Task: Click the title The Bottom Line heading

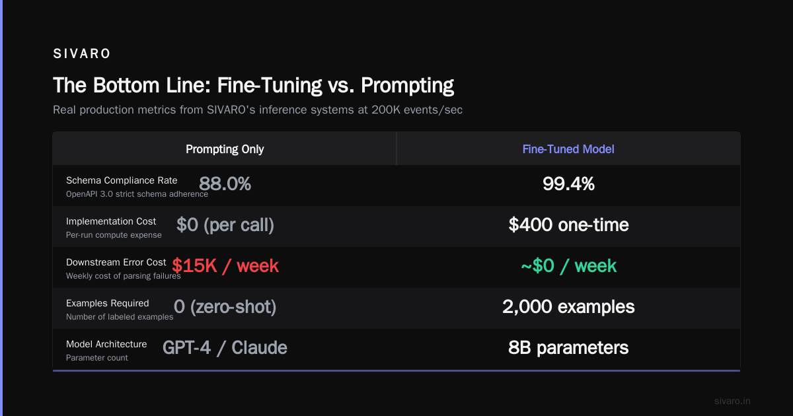Action: point(253,85)
